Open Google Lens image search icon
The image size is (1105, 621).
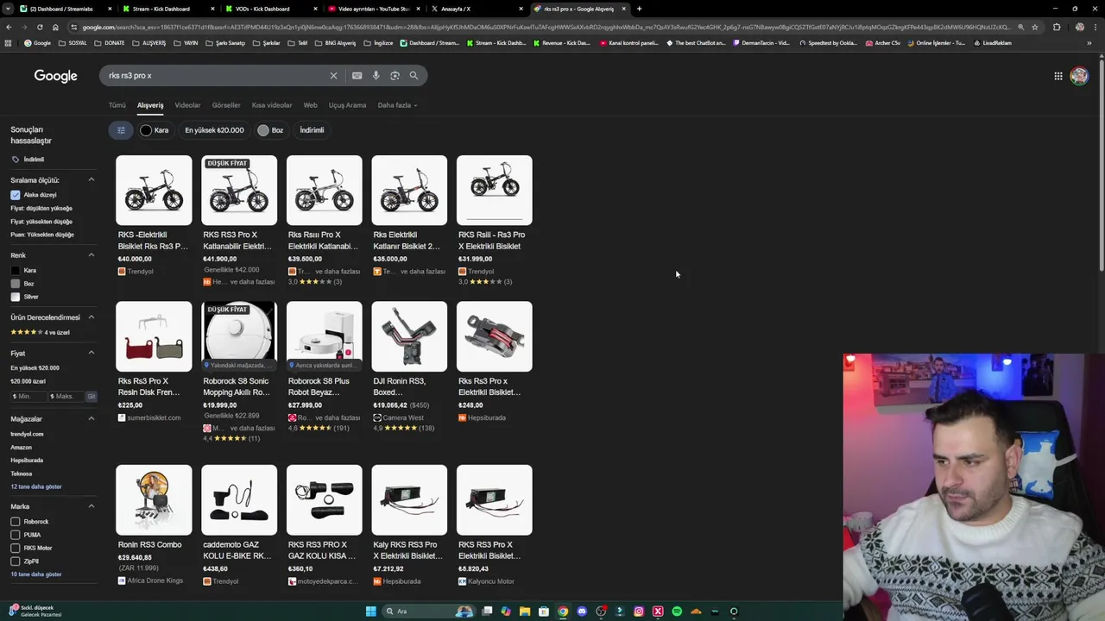pos(395,76)
